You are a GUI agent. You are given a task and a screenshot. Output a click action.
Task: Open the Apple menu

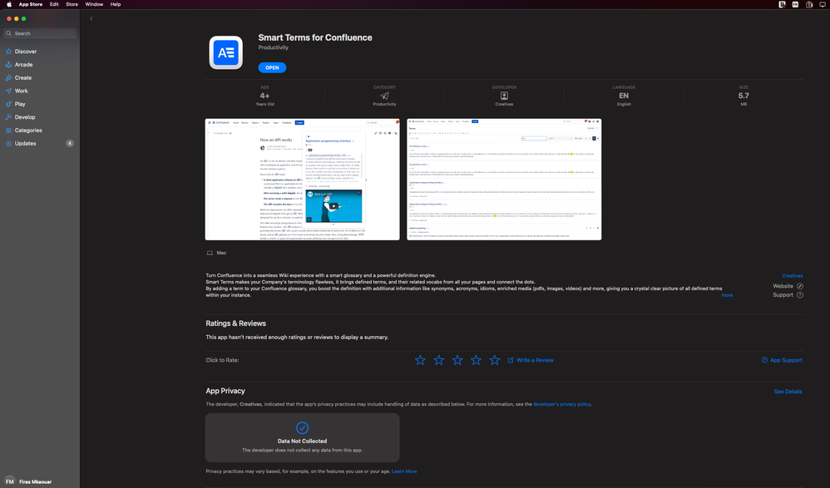click(x=9, y=4)
